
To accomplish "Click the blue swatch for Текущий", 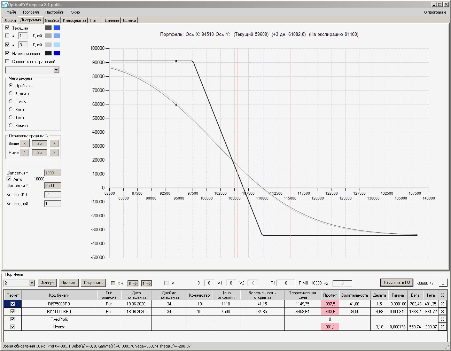I will (57, 28).
